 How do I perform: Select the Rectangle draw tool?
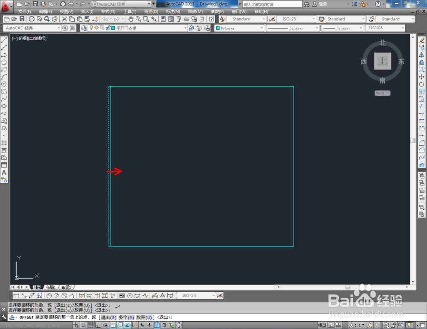click(4, 70)
